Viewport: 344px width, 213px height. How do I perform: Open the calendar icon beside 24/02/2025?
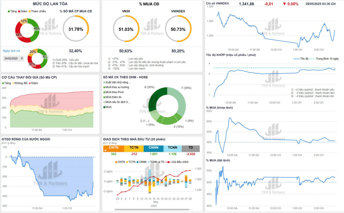(22, 58)
